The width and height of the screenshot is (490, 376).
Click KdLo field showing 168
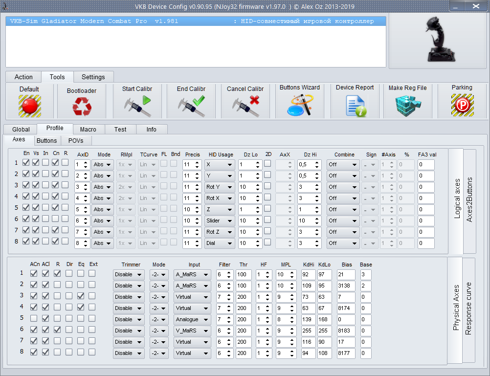tap(324, 320)
